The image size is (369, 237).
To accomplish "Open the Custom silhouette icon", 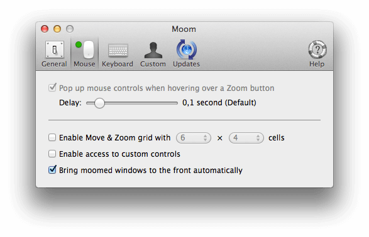I will click(x=153, y=50).
